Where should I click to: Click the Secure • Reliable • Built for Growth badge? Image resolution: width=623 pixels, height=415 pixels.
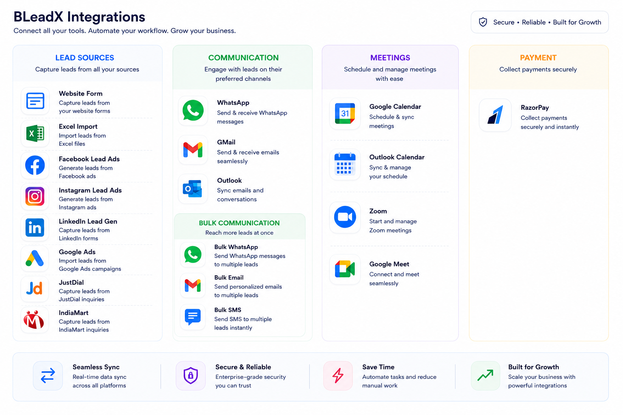[x=540, y=22]
